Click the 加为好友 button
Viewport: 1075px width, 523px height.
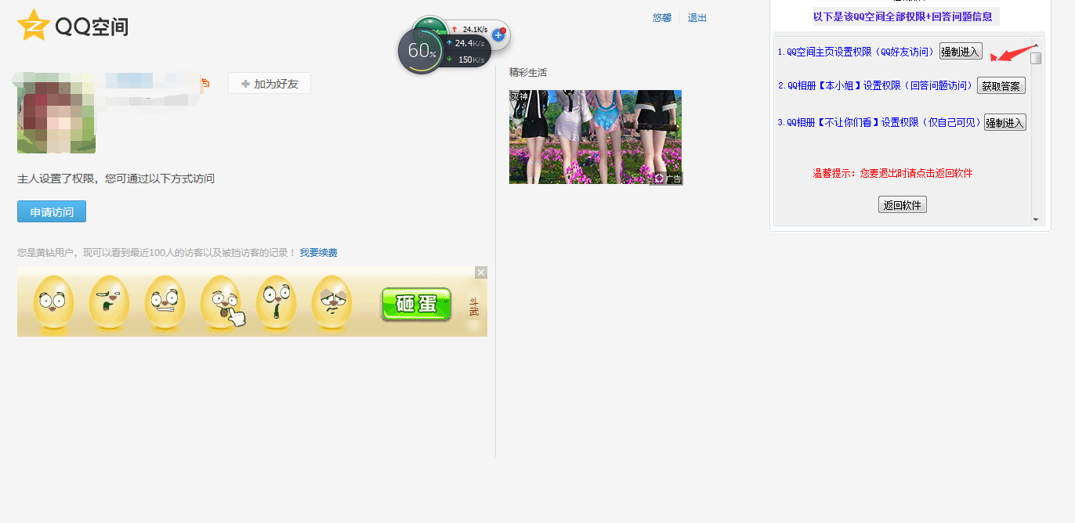pyautogui.click(x=270, y=83)
